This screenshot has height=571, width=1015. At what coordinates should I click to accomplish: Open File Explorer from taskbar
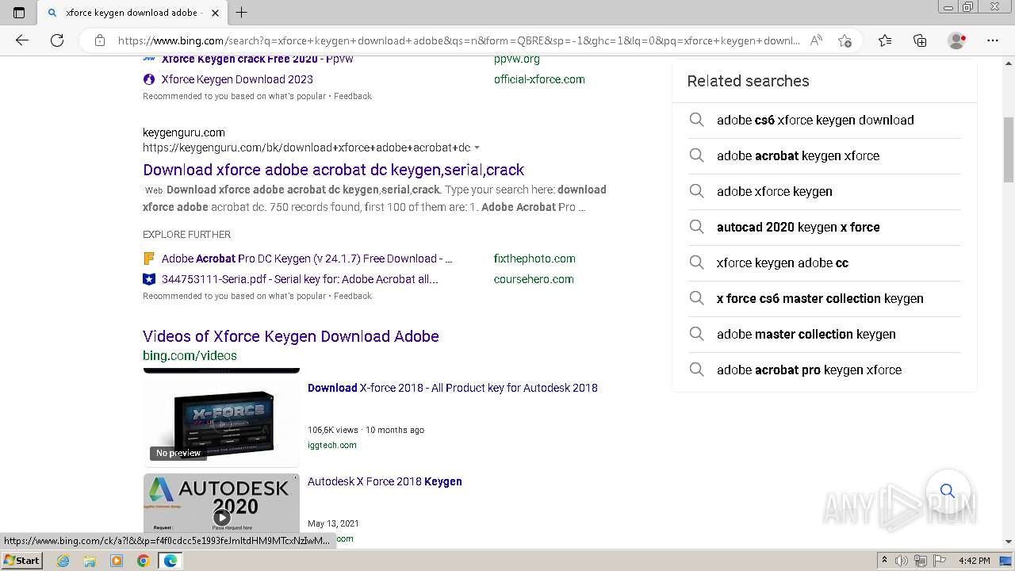(90, 561)
